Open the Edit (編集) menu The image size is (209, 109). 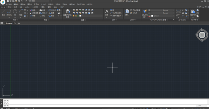point(16,4)
